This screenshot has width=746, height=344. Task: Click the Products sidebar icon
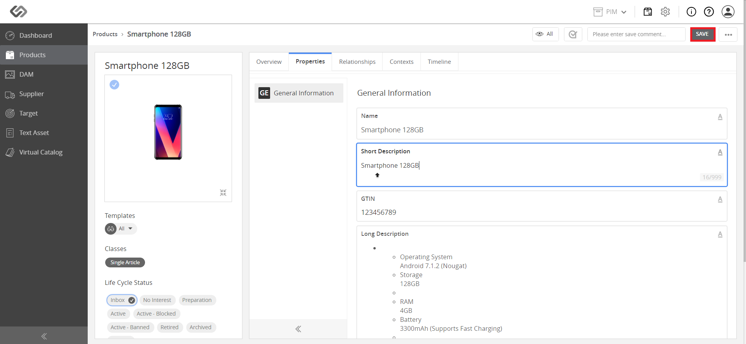tap(10, 55)
